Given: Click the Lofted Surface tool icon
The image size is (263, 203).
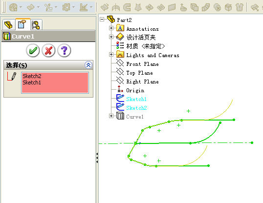Looking at the screenshot, I should 138,7.
